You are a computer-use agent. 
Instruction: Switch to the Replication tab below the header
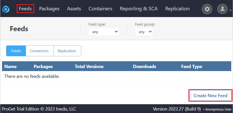[x=67, y=51]
